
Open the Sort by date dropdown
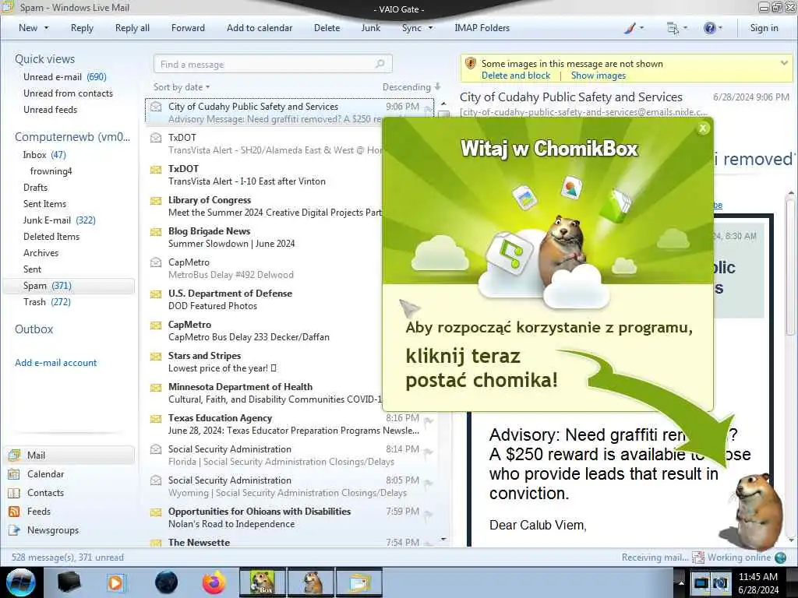(182, 87)
